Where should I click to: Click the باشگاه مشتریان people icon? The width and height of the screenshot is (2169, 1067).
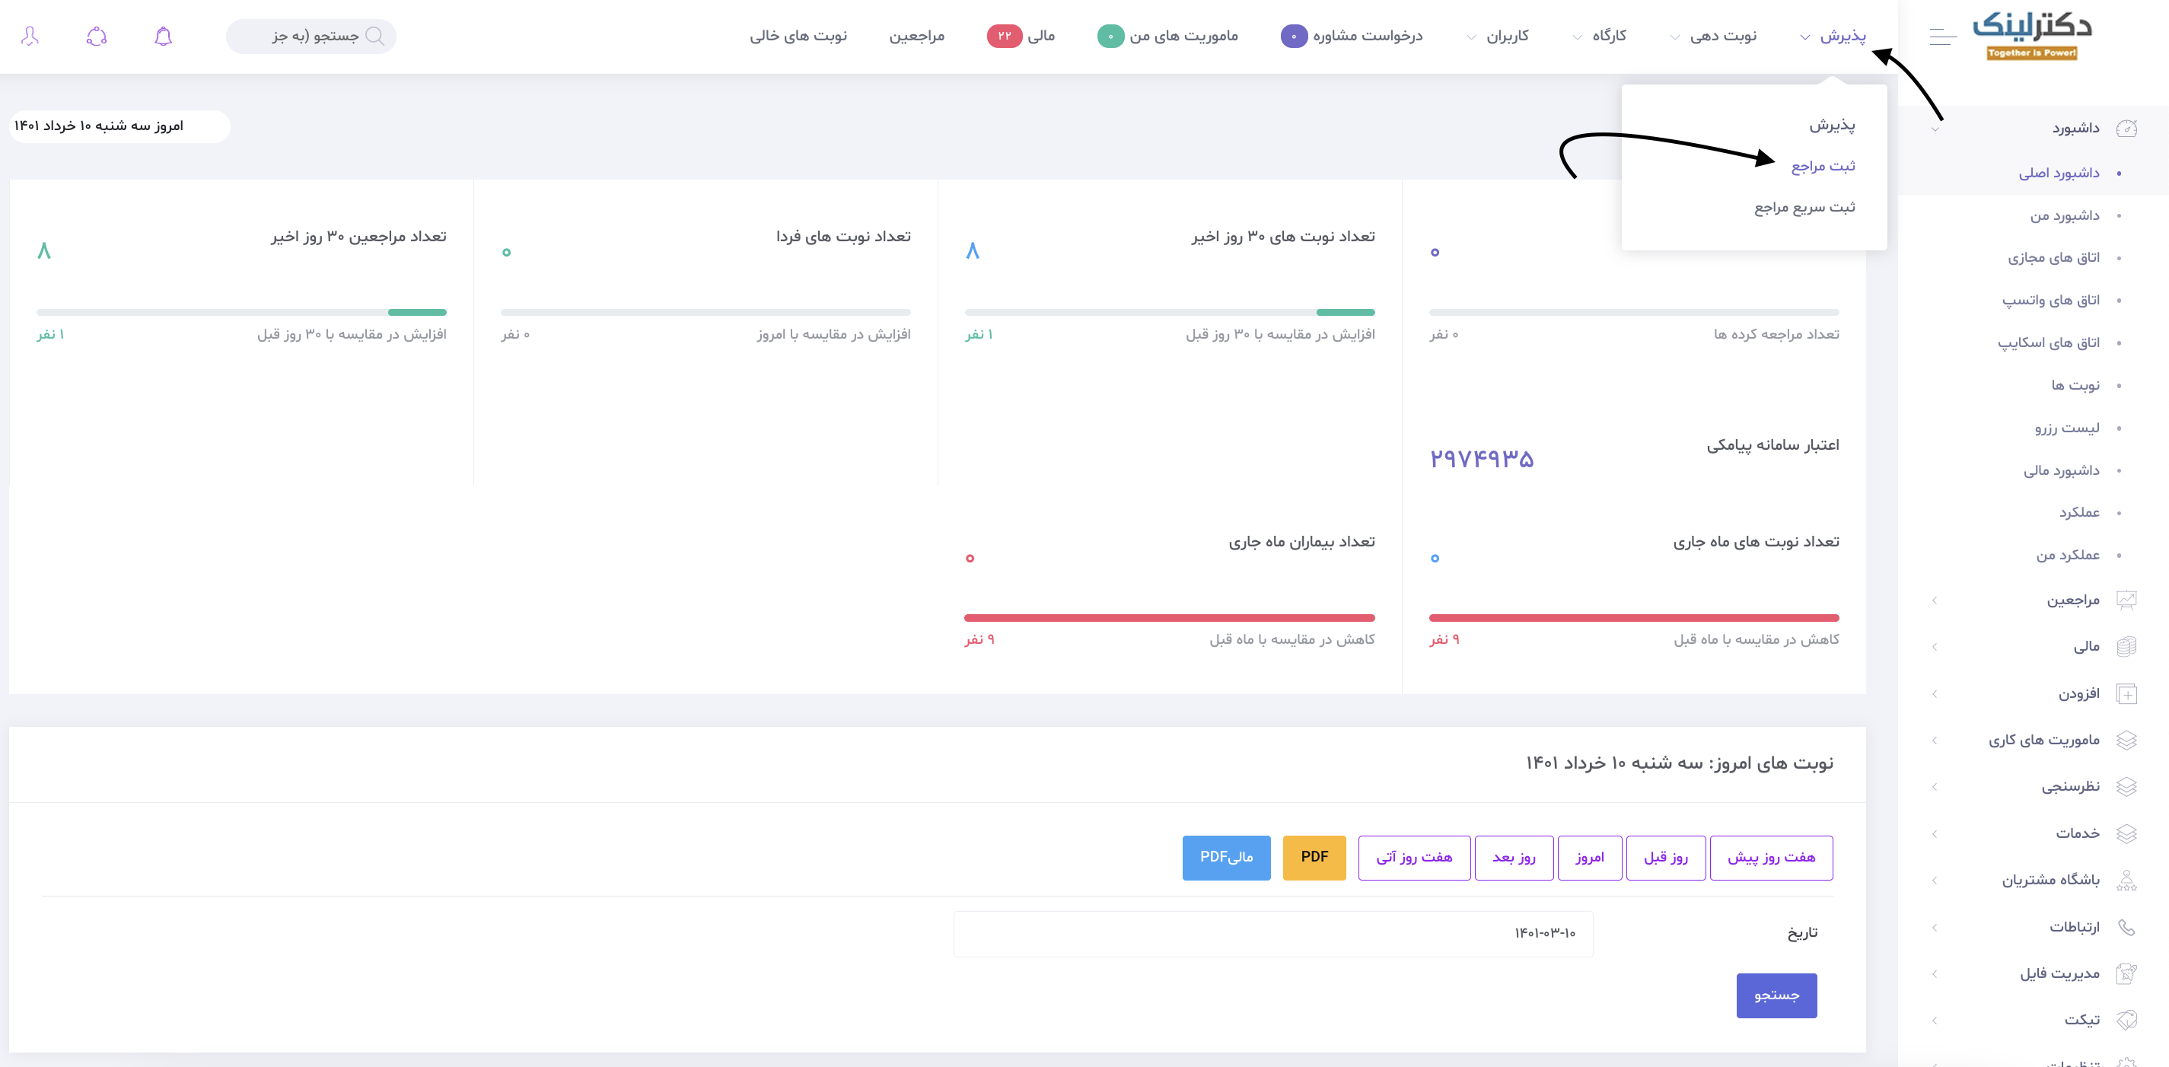click(x=2126, y=880)
